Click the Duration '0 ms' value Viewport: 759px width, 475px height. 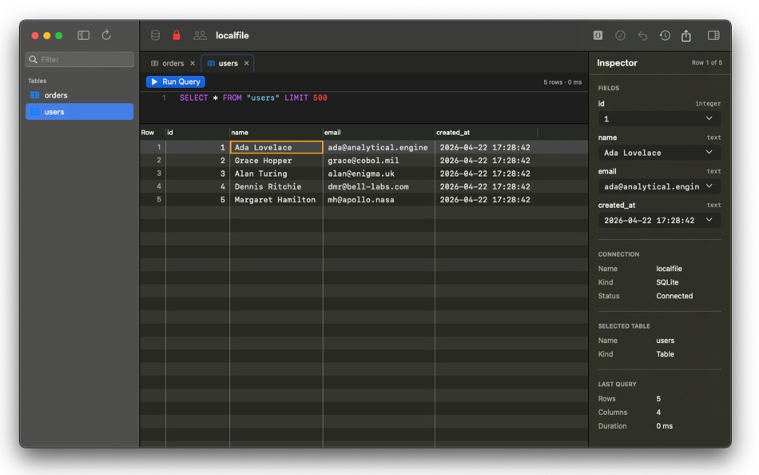tap(664, 426)
